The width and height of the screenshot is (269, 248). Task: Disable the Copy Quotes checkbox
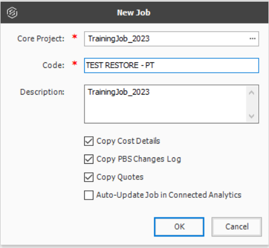tap(89, 177)
